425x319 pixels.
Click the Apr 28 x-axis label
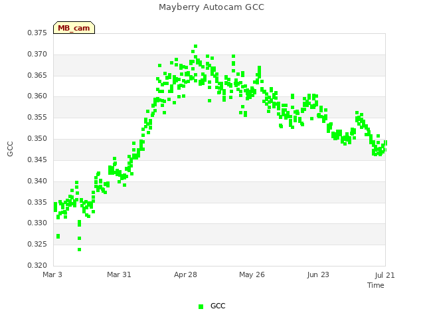tap(185, 274)
